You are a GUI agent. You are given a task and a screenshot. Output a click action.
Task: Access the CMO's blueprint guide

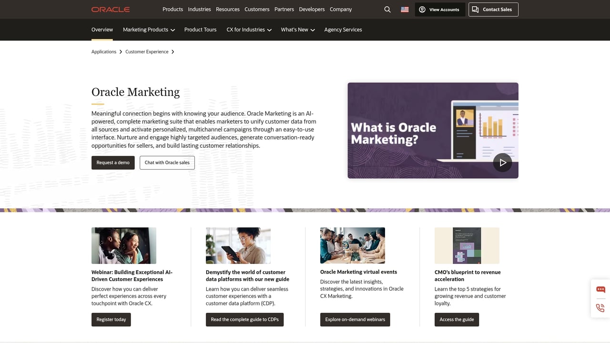(x=457, y=320)
